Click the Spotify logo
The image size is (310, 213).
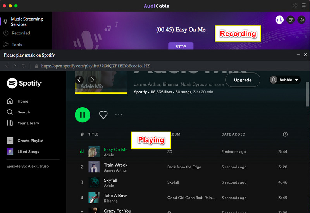[24, 83]
